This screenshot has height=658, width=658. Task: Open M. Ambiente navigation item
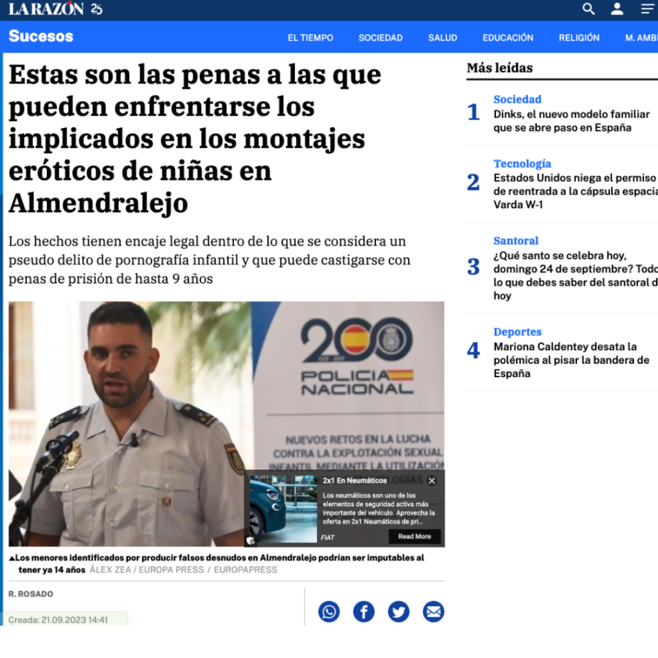pos(641,38)
